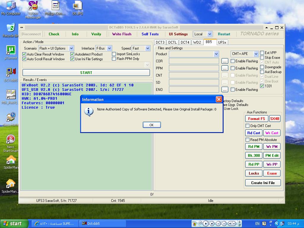Switch to the UFSx tab
Image resolution: width=304 pixels, height=228 pixels.
click(x=222, y=42)
